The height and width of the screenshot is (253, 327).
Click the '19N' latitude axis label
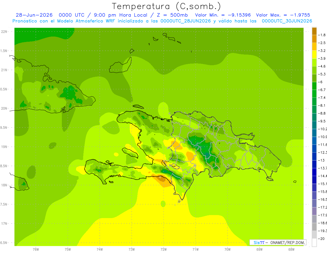pyautogui.click(x=4, y=147)
